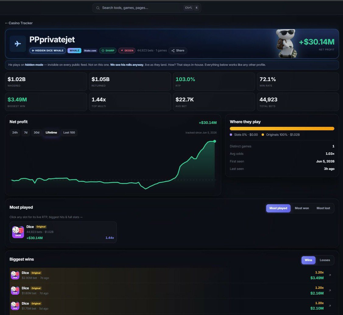Click the Original tag on Dice card
The width and height of the screenshot is (343, 315).
coord(41,227)
